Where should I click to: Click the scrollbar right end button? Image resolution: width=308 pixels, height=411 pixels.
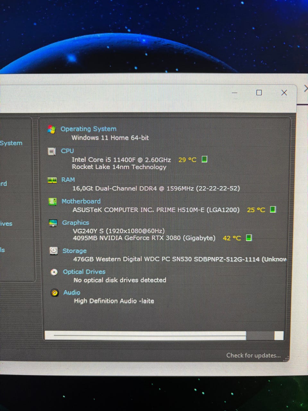pyautogui.click(x=279, y=336)
